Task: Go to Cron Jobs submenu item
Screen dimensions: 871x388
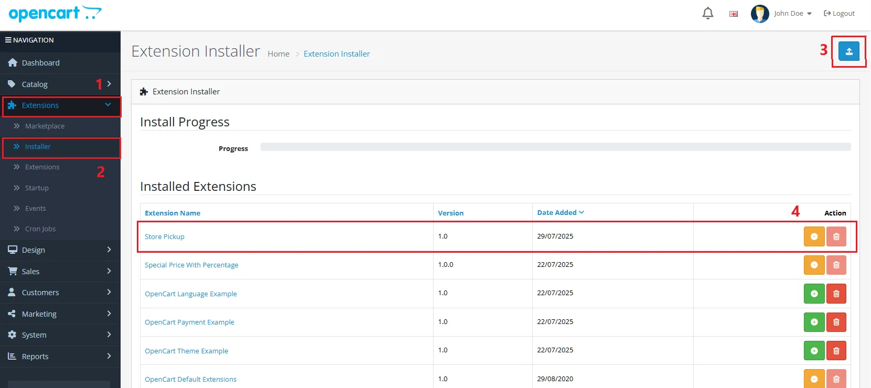Action: coord(40,229)
